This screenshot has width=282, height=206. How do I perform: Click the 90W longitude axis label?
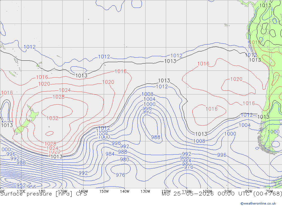(x=228, y=191)
